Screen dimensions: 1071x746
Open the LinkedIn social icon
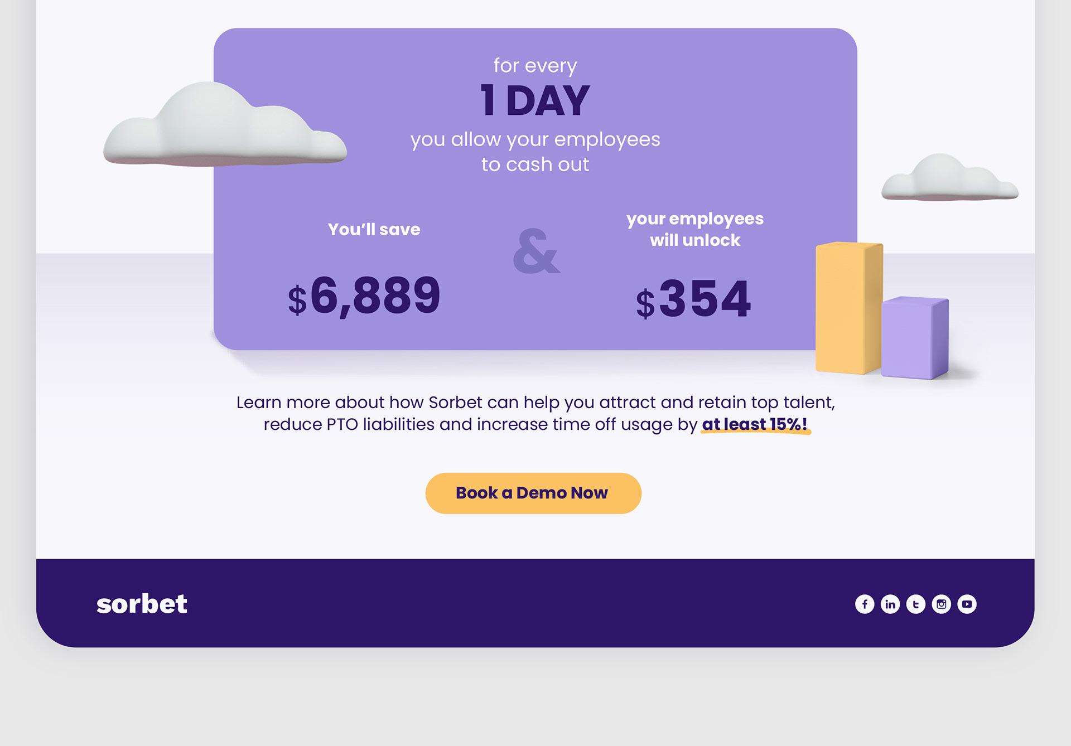pyautogui.click(x=890, y=604)
